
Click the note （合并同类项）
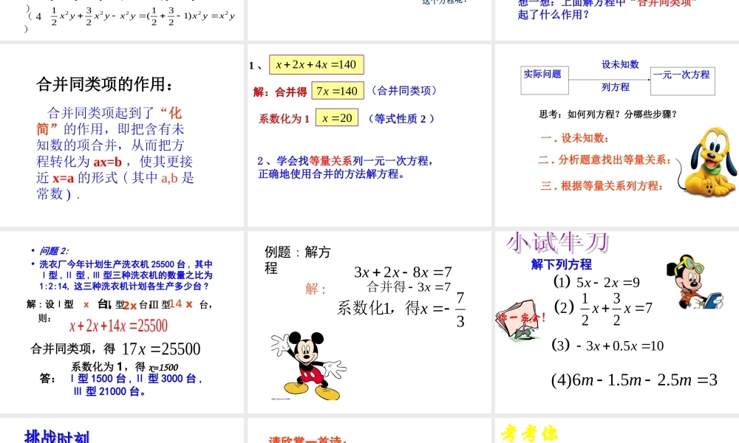tap(403, 90)
